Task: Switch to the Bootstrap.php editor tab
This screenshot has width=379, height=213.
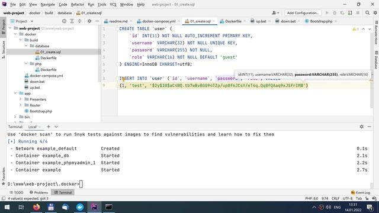Action: [x=321, y=21]
